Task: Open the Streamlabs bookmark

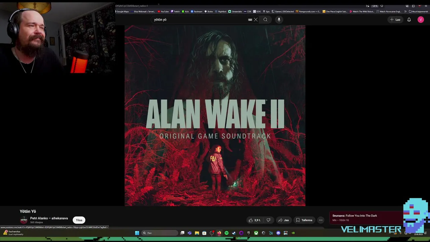Action: click(x=235, y=11)
